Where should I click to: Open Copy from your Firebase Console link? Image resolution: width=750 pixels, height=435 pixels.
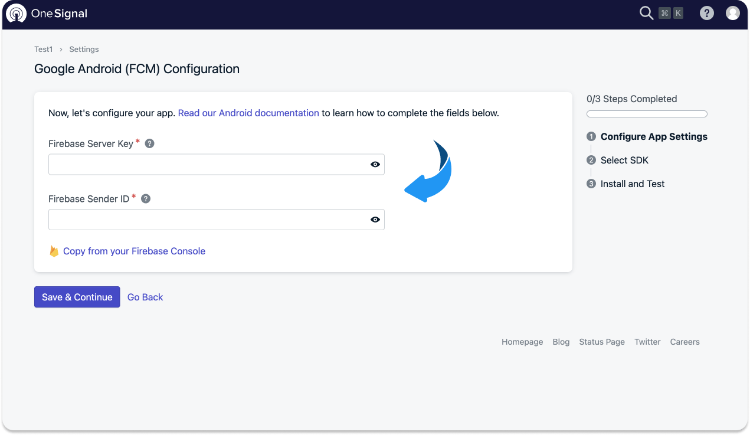(x=135, y=251)
